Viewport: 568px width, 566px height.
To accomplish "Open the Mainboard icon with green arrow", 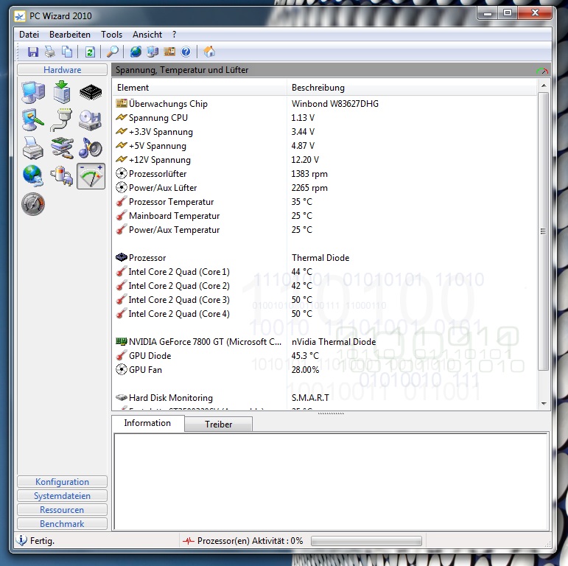I will pyautogui.click(x=62, y=92).
